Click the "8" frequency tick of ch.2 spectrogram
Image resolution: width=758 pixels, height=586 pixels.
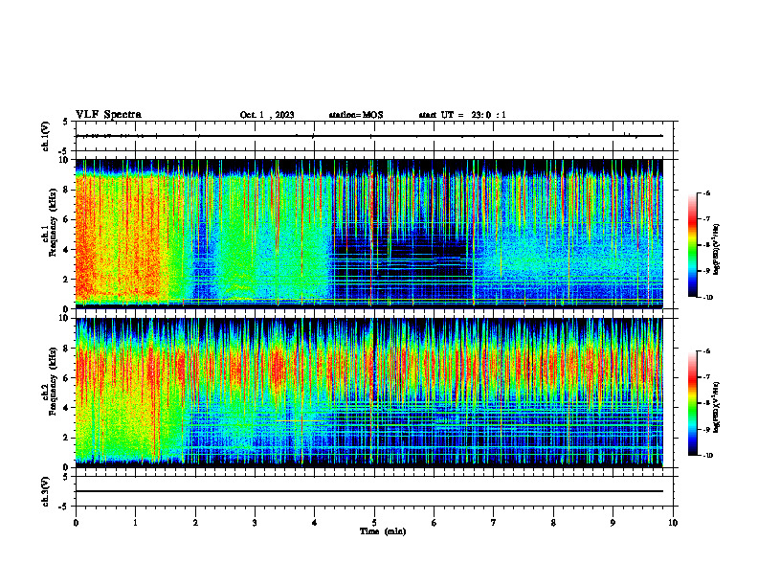[x=66, y=349]
